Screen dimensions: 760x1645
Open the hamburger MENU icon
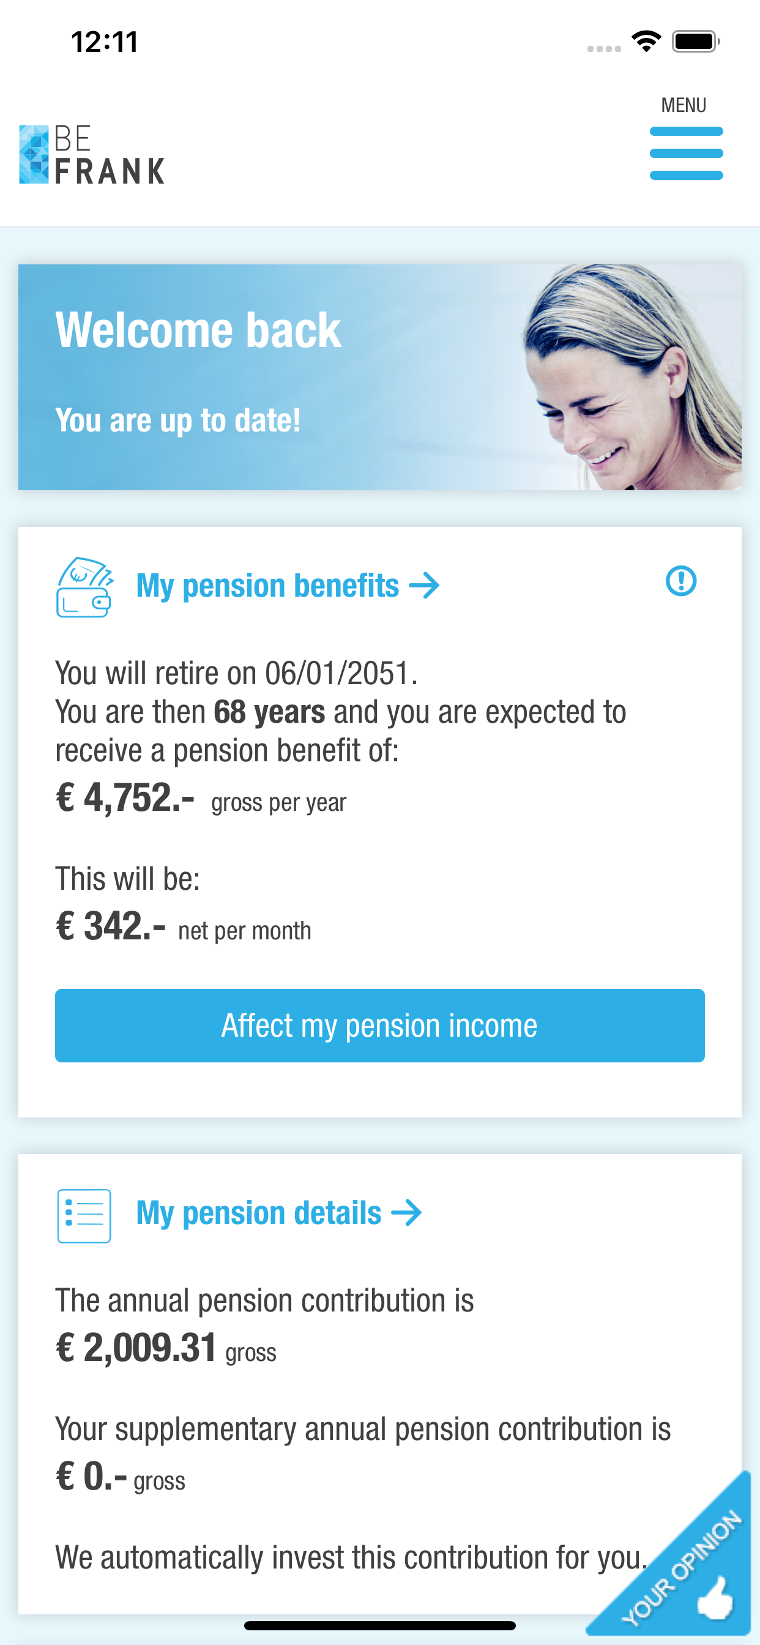(x=686, y=152)
